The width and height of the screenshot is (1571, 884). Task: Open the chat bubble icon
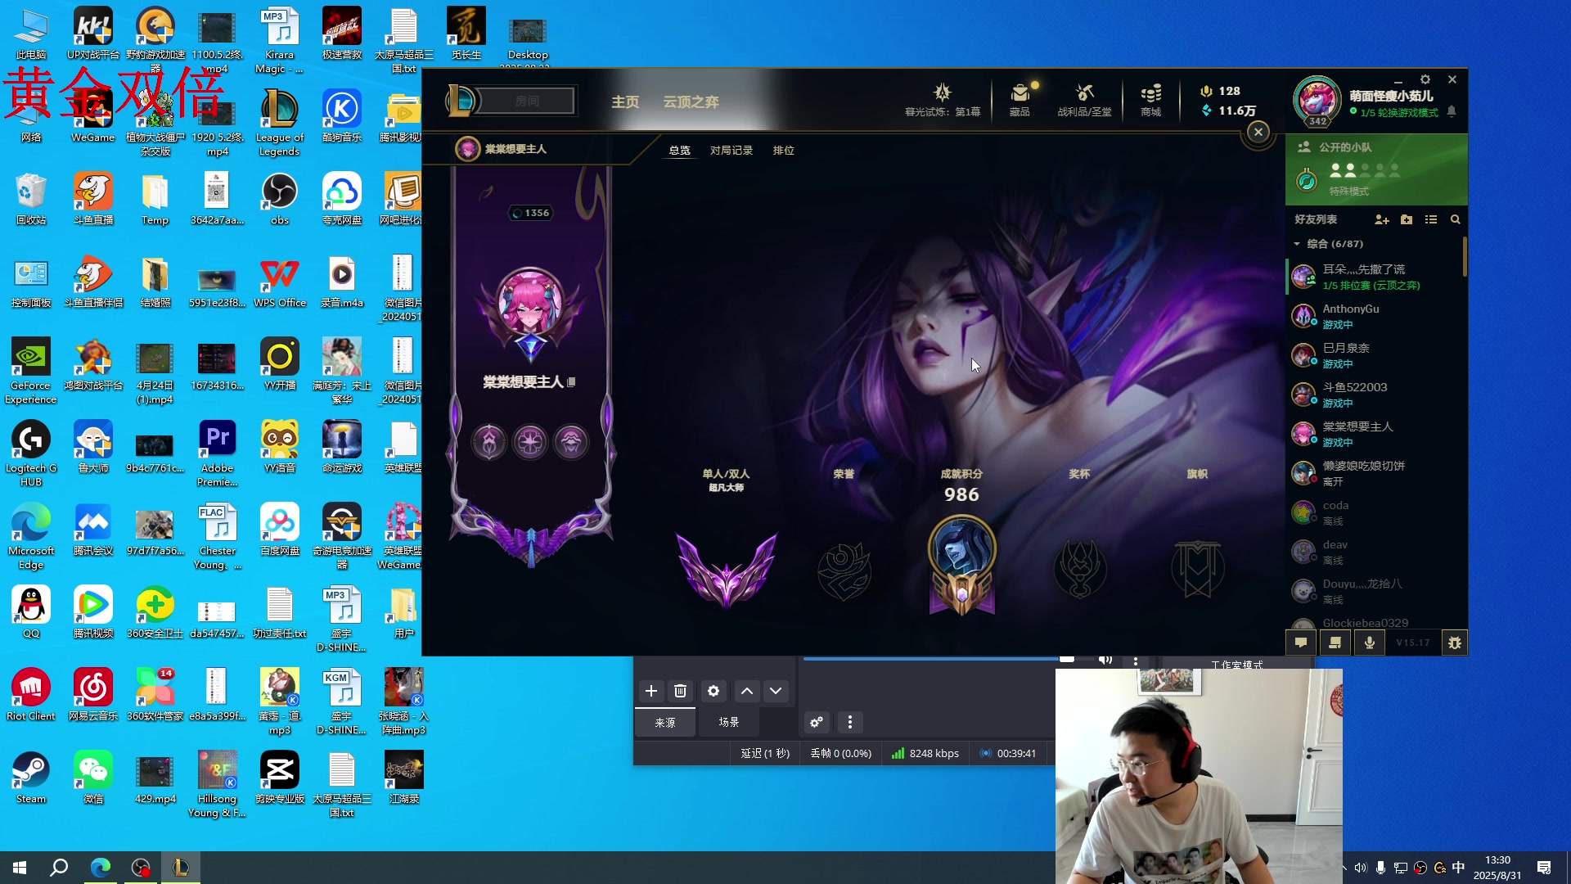point(1301,643)
